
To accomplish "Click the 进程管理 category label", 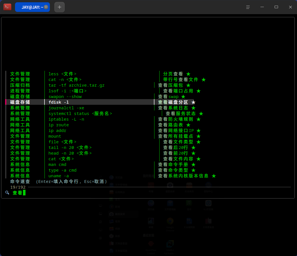I will click(x=20, y=91).
